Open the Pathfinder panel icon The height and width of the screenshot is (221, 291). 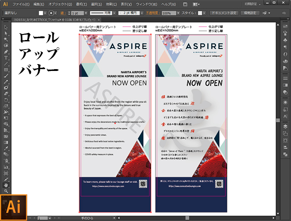[x=285, y=154]
